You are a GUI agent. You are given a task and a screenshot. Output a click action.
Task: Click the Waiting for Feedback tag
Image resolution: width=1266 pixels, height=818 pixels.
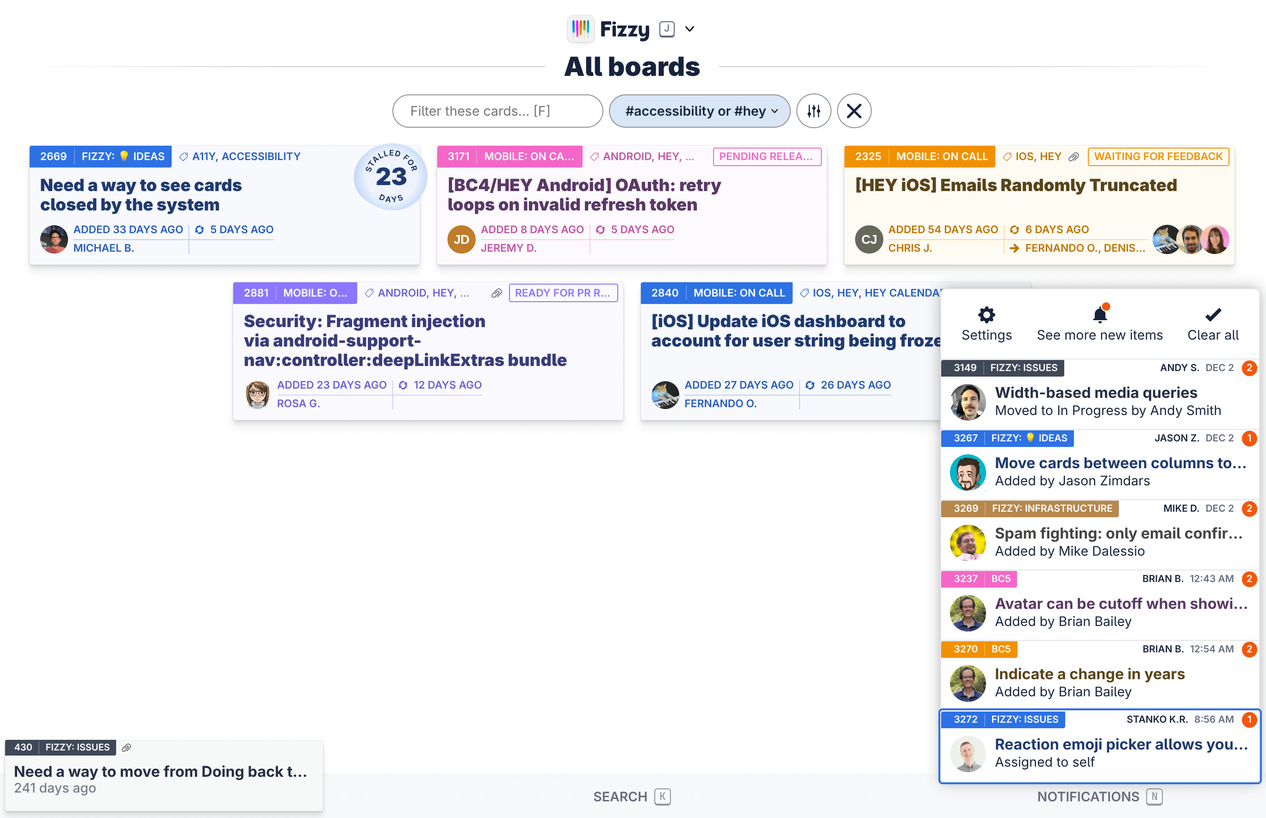1158,157
